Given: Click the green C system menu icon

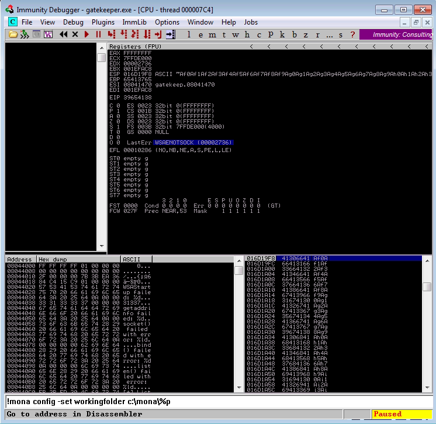Looking at the screenshot, I should point(12,22).
